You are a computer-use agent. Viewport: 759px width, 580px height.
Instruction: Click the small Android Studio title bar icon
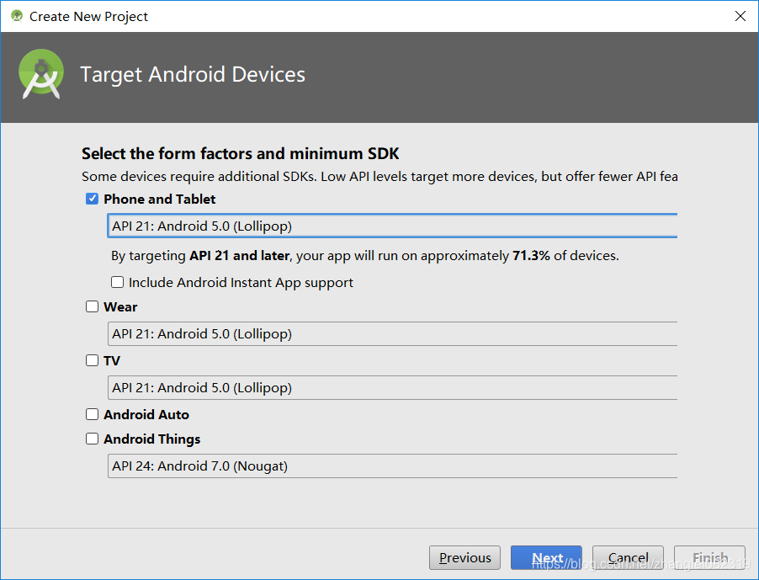[17, 16]
